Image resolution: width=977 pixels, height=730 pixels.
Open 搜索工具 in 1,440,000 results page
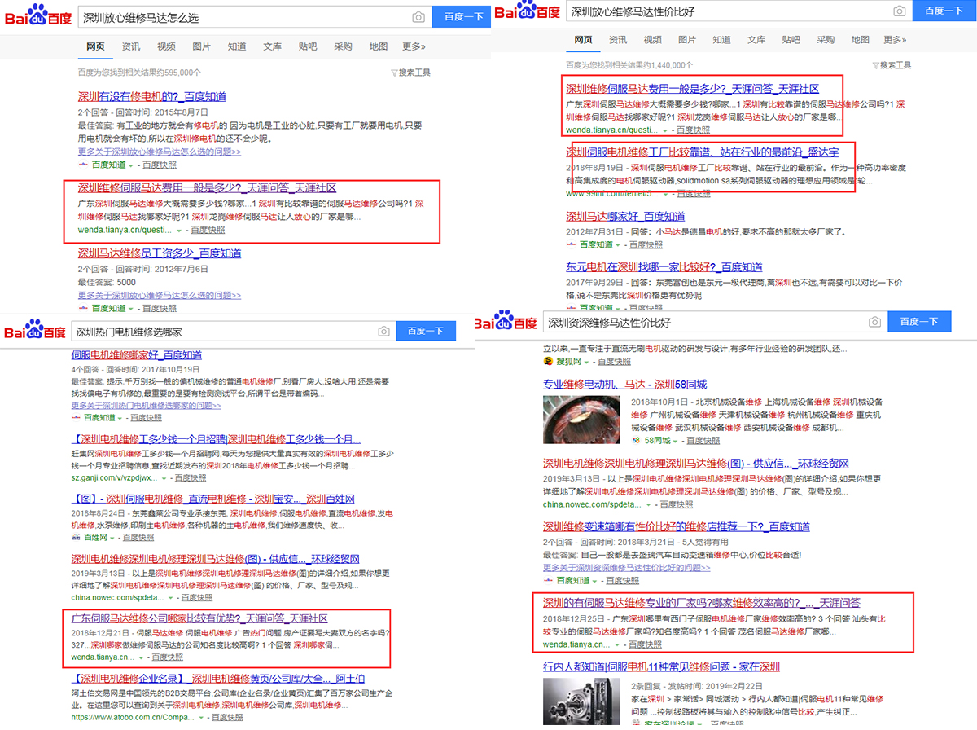[891, 65]
